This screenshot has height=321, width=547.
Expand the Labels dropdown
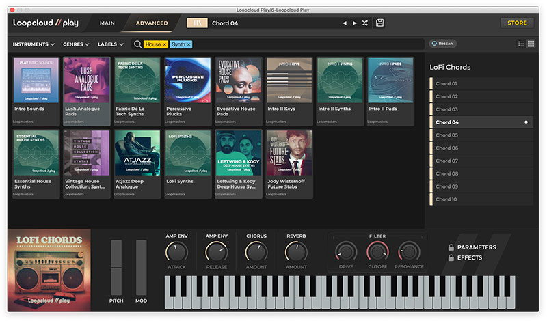pyautogui.click(x=111, y=44)
